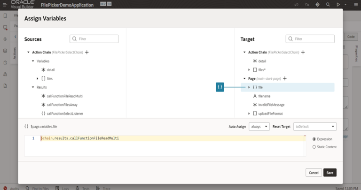Image resolution: width=361 pixels, height=190 pixels.
Task: Click the Sources Filter input field
Action: (94, 39)
